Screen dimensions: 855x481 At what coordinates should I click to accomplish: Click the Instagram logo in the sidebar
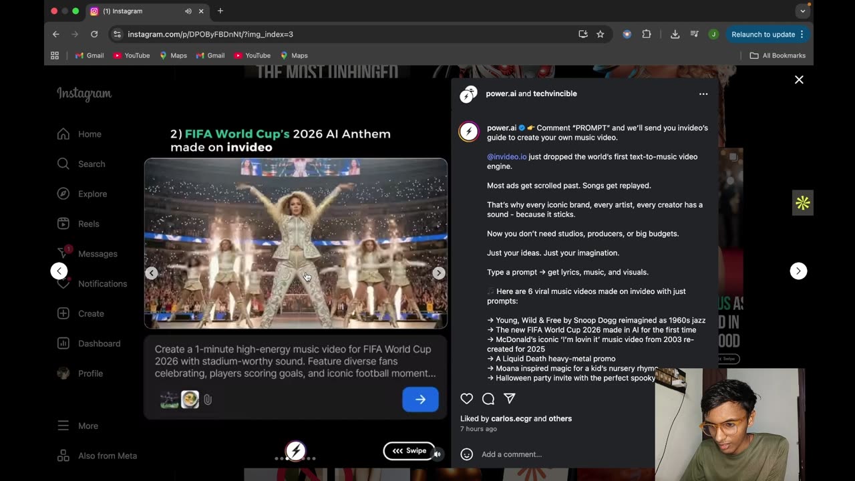coord(84,94)
